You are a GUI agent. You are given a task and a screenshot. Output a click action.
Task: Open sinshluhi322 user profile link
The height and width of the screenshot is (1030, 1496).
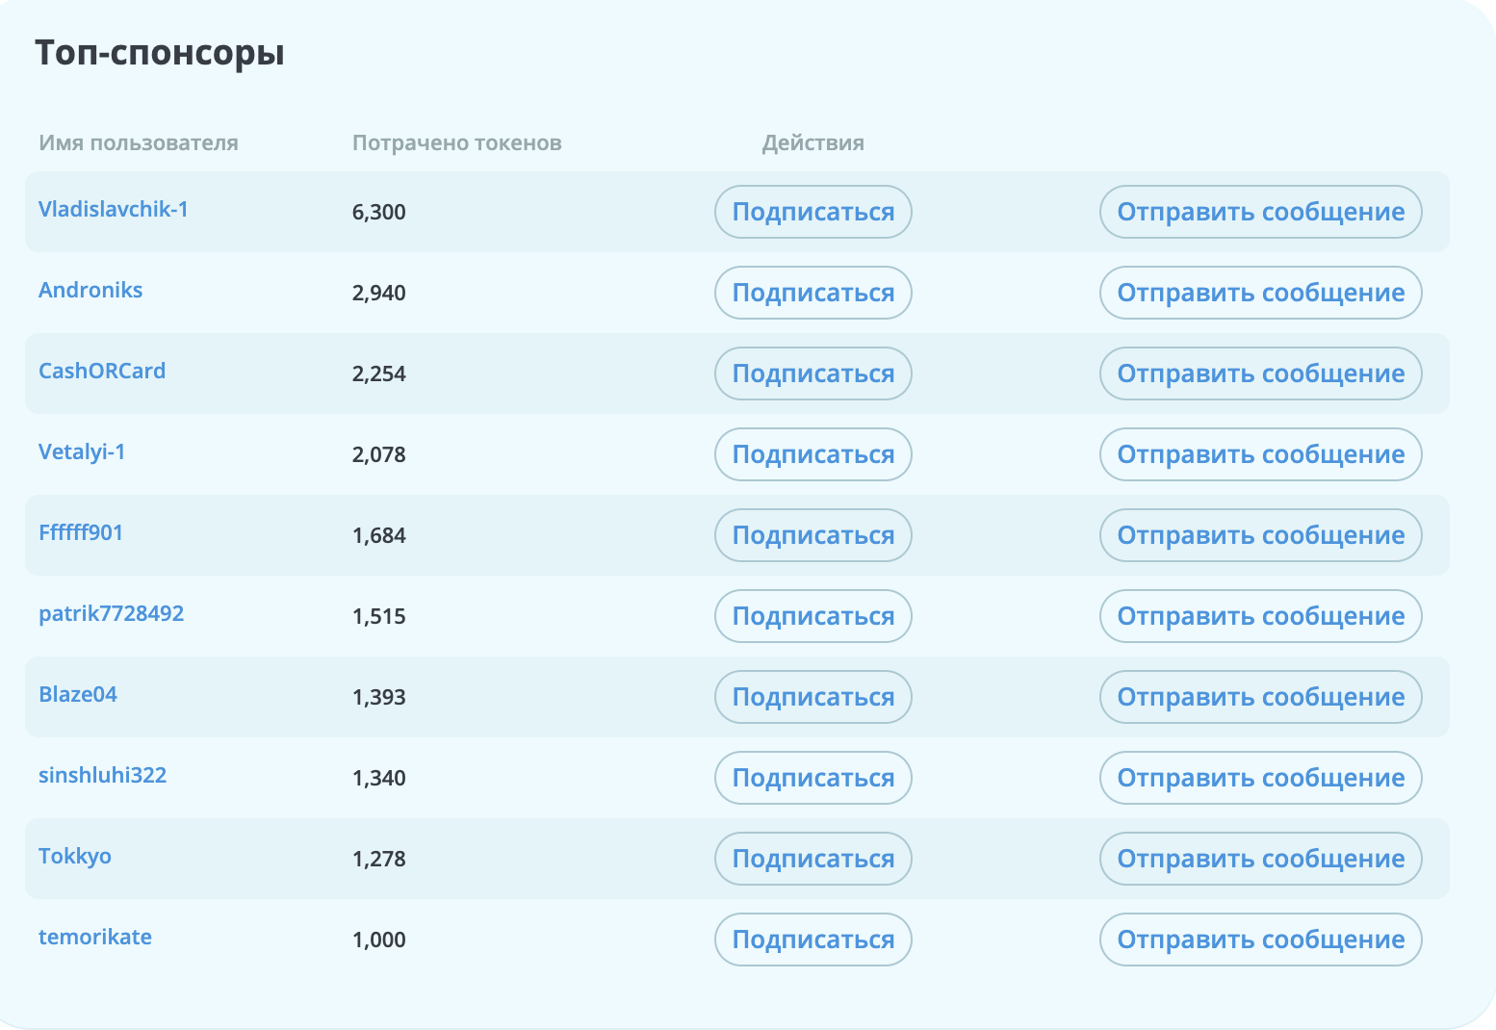click(x=103, y=775)
